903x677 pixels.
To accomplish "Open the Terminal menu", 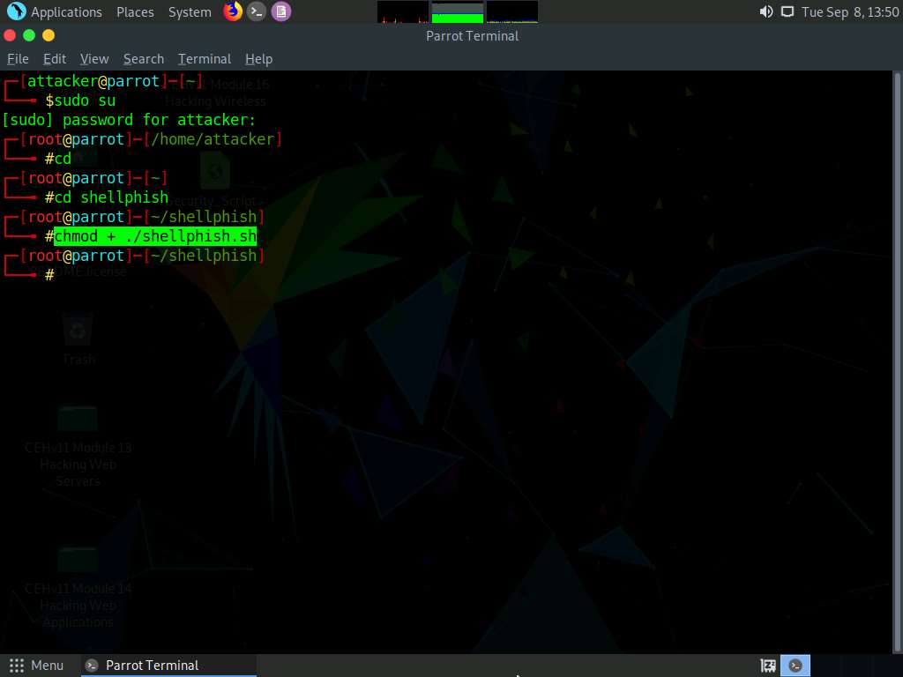I will point(205,59).
